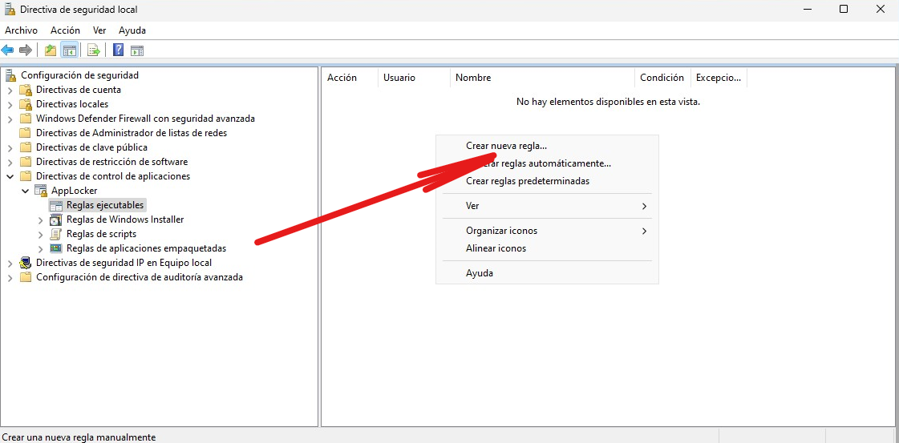899x443 pixels.
Task: Click the Reglas de scripts icon
Action: point(55,234)
